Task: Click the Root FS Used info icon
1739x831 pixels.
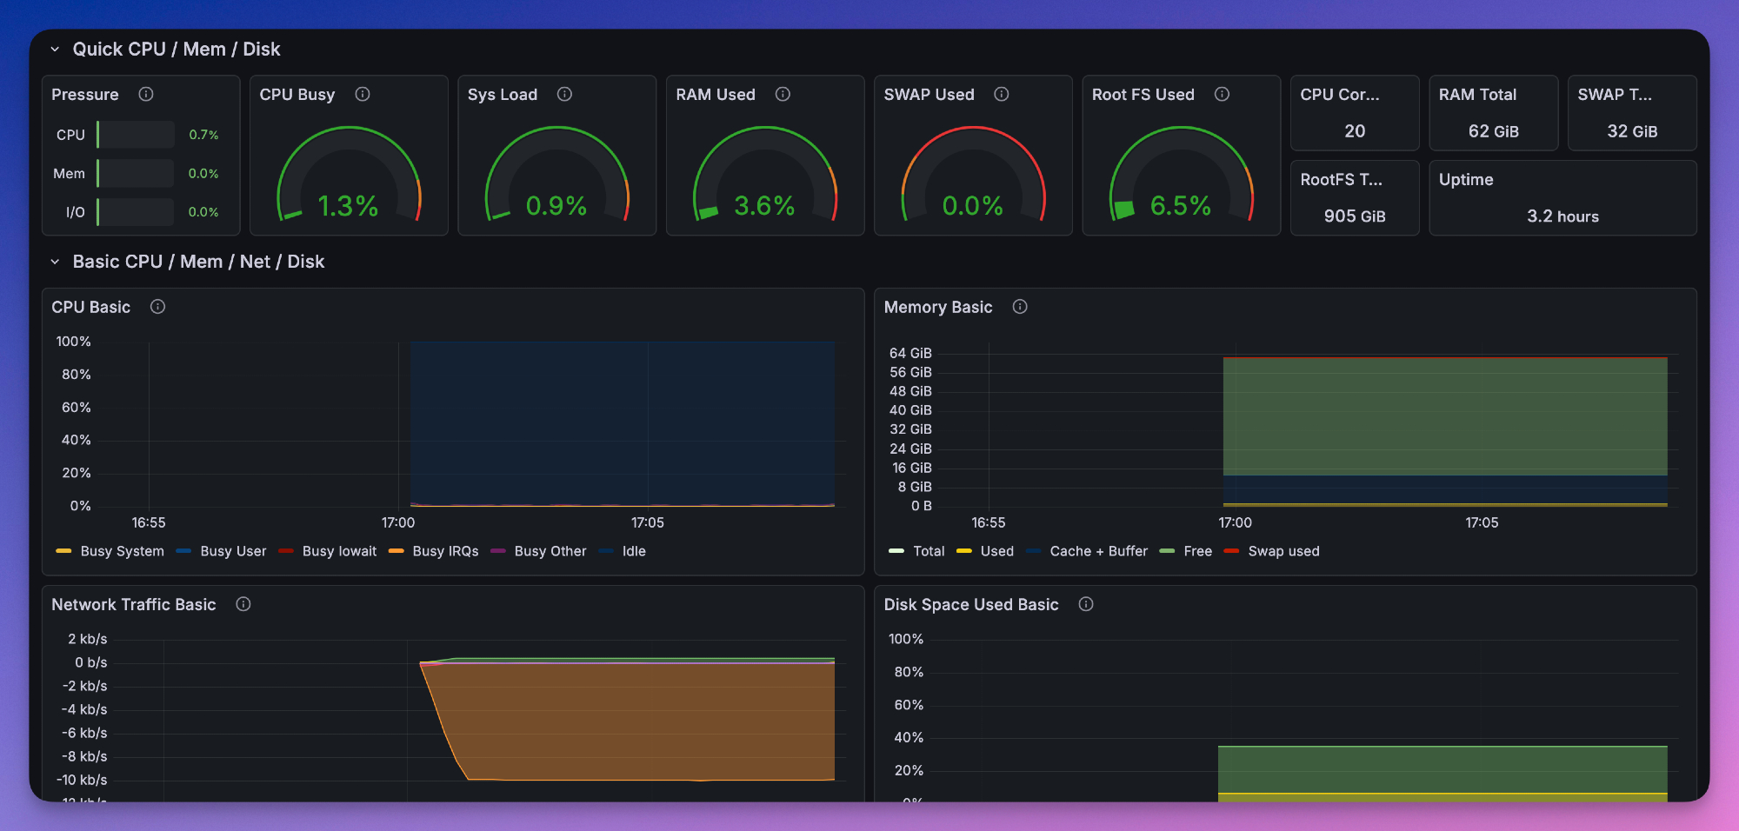Action: [x=1222, y=94]
